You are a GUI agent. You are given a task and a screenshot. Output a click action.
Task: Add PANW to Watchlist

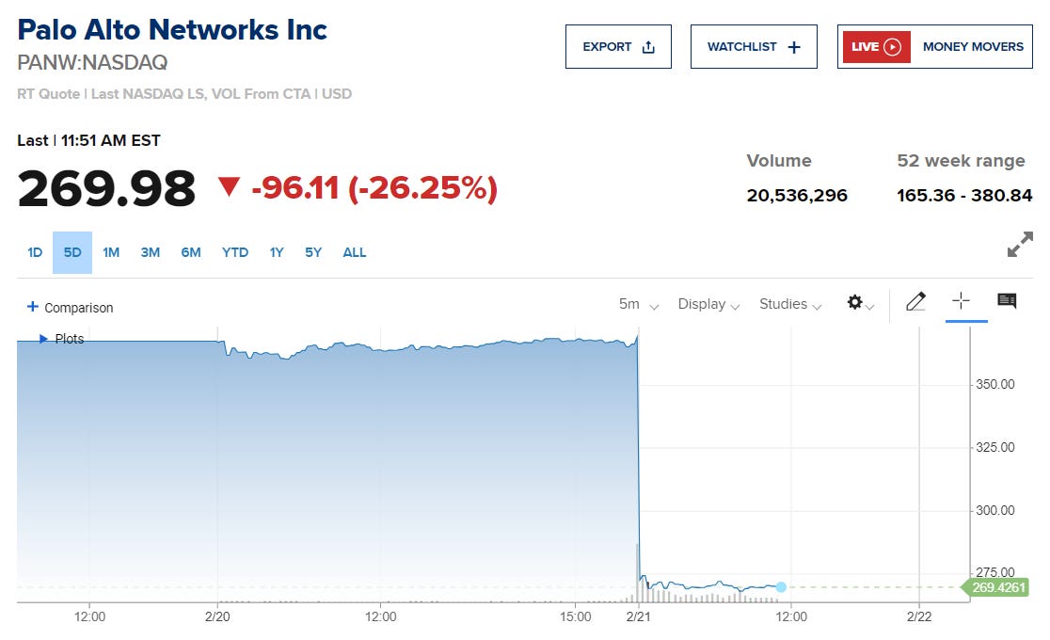click(754, 47)
